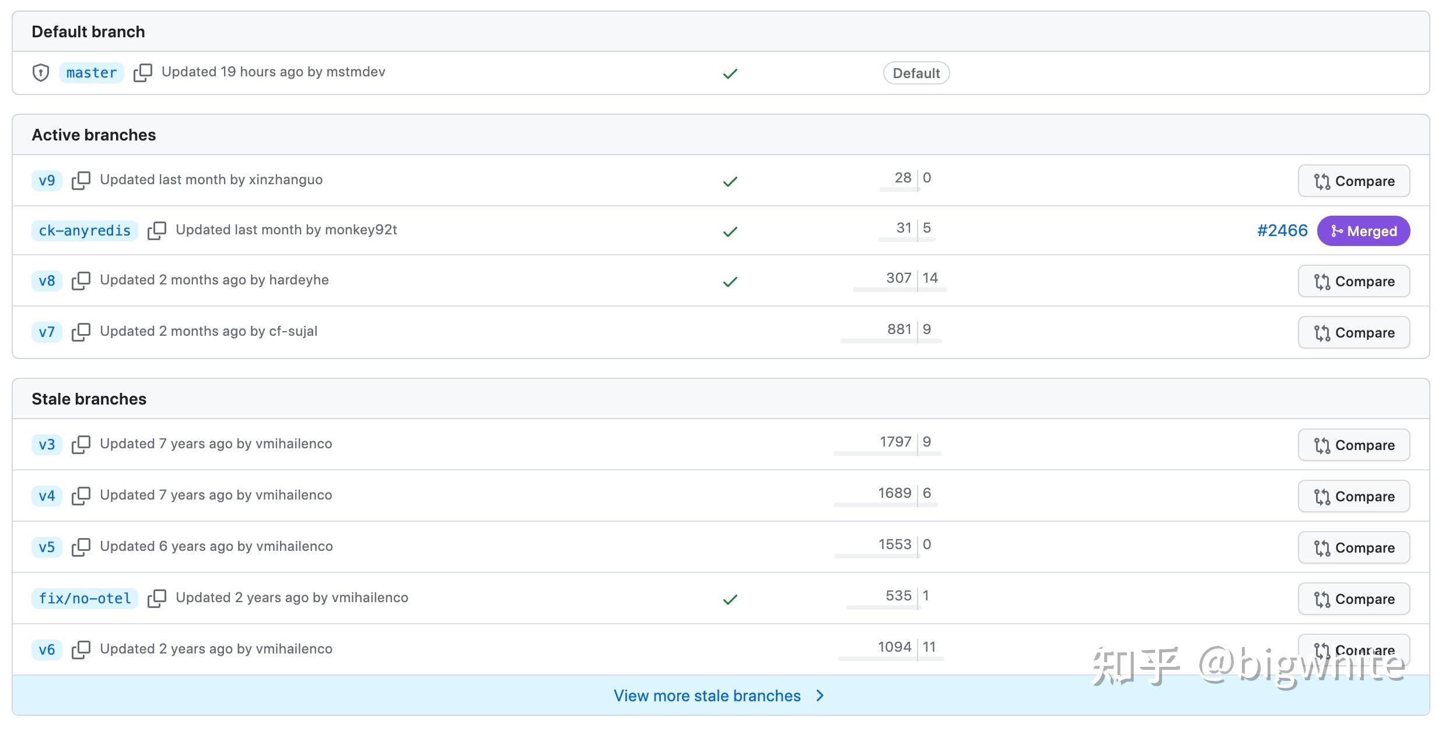Click the purple Merged badge
1442x731 pixels.
click(1363, 231)
